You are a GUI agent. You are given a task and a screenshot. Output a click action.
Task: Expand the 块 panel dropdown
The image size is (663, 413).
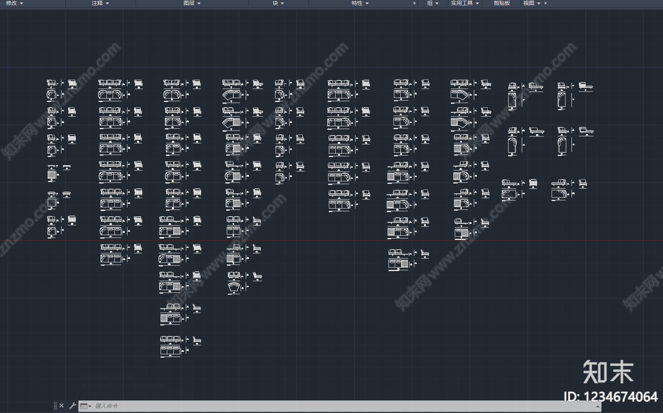click(278, 3)
